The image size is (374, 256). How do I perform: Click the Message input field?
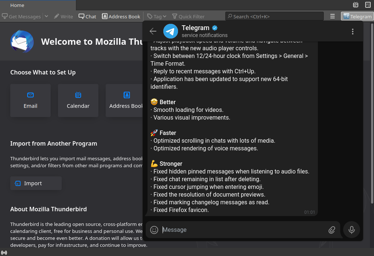pyautogui.click(x=243, y=230)
